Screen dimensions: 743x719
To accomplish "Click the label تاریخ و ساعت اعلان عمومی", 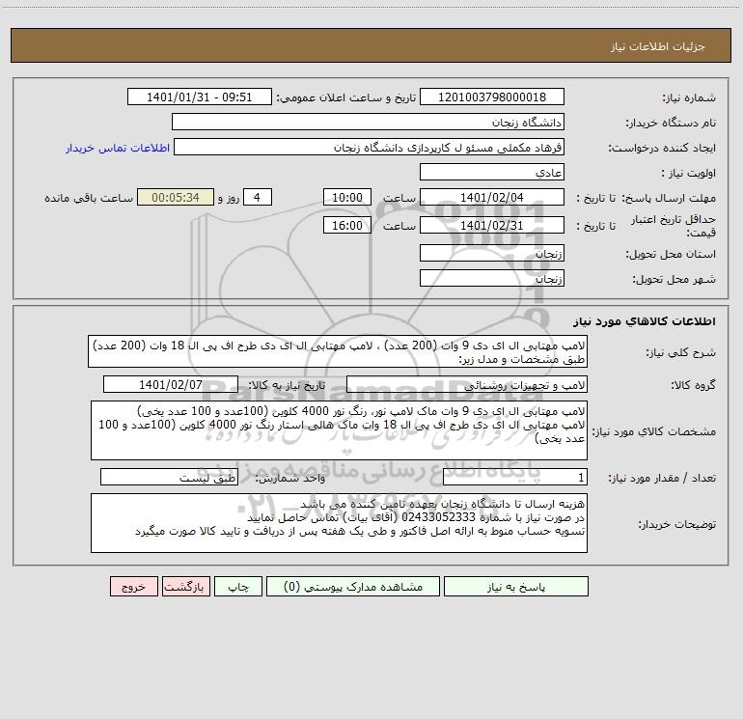I will 345,97.
